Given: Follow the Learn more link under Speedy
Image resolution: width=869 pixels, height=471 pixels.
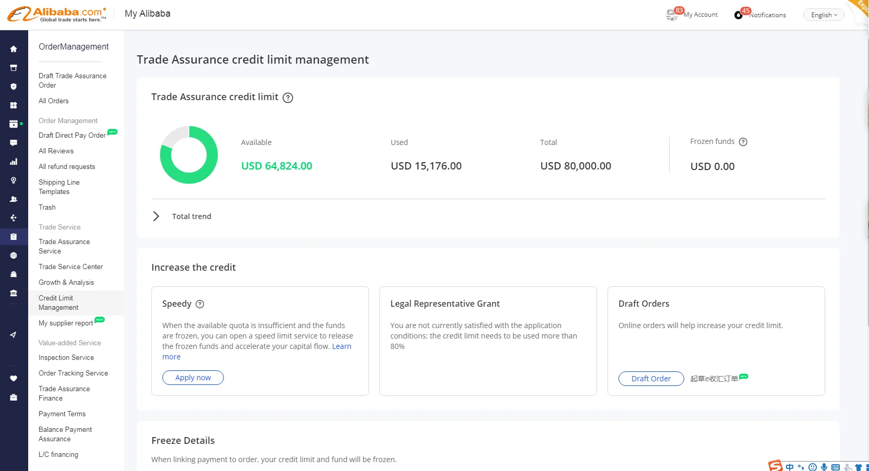Looking at the screenshot, I should point(341,346).
